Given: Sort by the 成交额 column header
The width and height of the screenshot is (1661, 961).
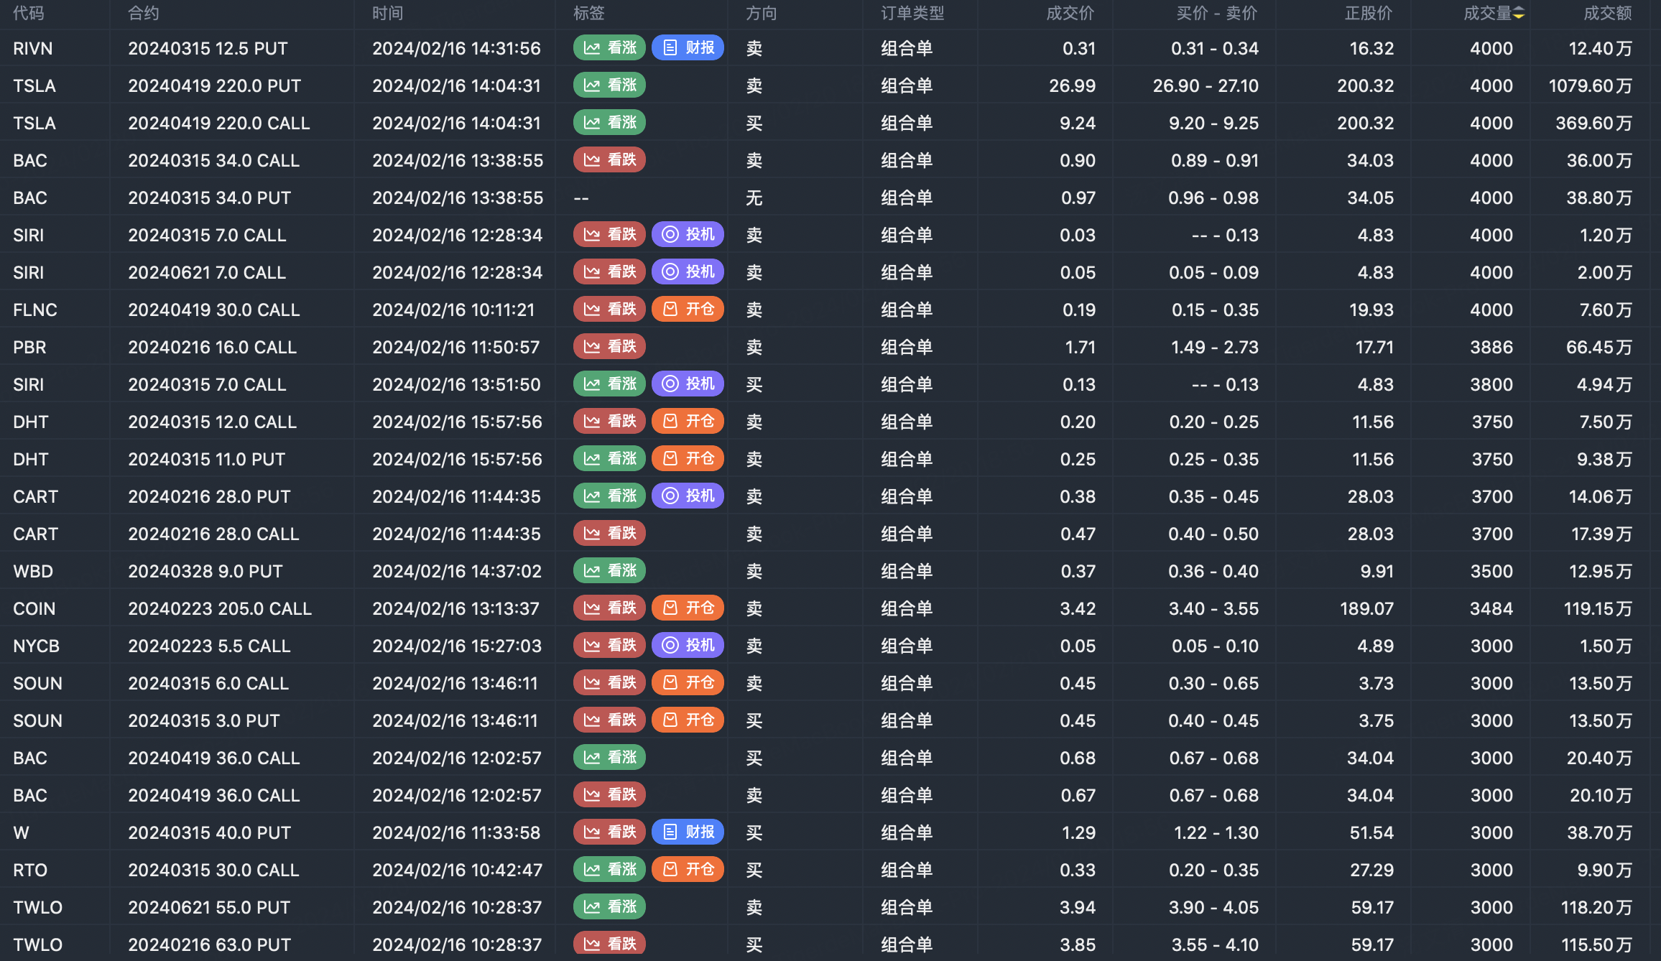Looking at the screenshot, I should point(1607,14).
